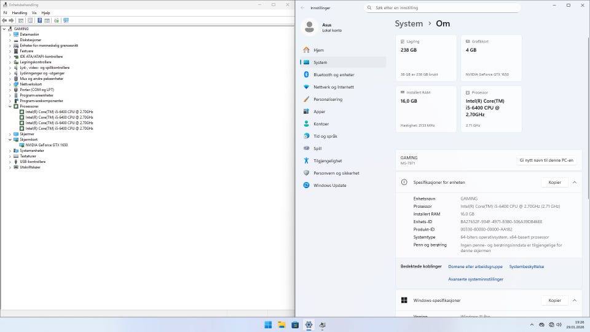This screenshot has width=590, height=332.
Task: Open Tilgjengelighet settings page
Action: pos(343,160)
